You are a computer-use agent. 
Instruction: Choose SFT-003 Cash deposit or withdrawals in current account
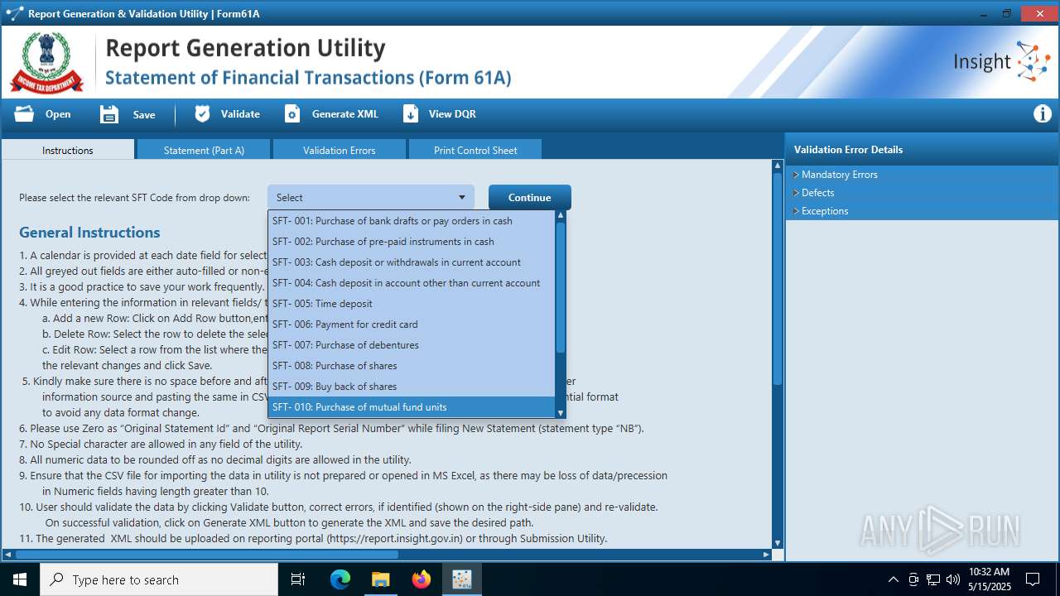click(412, 262)
